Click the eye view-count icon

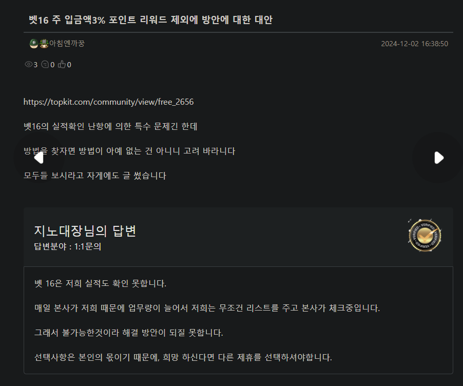pyautogui.click(x=29, y=64)
